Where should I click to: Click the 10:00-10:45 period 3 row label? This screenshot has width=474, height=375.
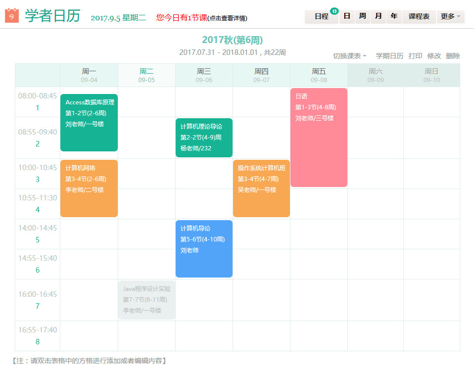tap(38, 174)
